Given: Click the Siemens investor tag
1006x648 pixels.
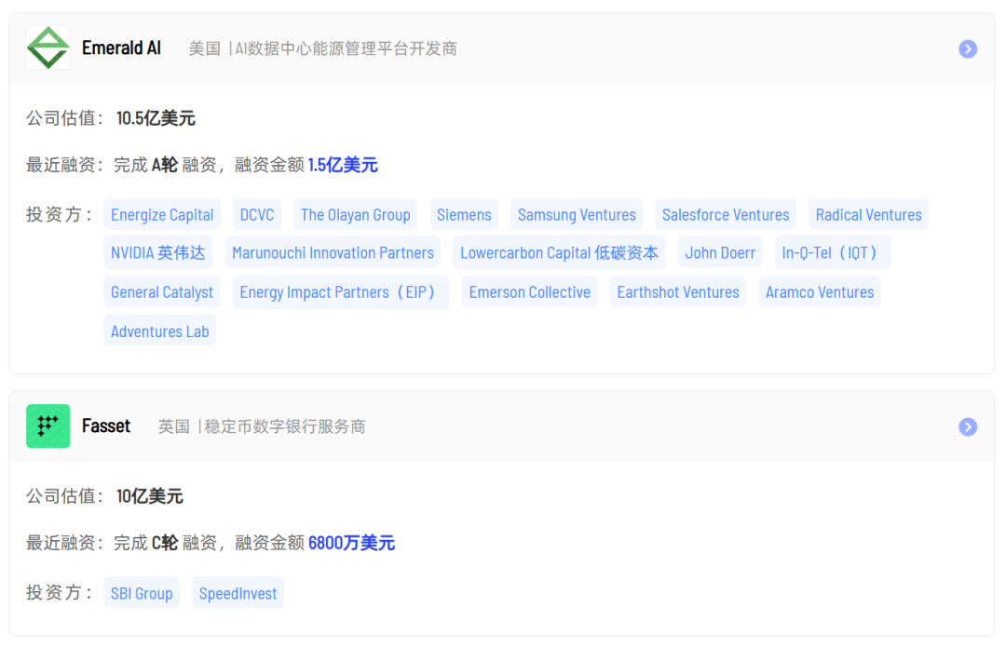Looking at the screenshot, I should point(464,215).
